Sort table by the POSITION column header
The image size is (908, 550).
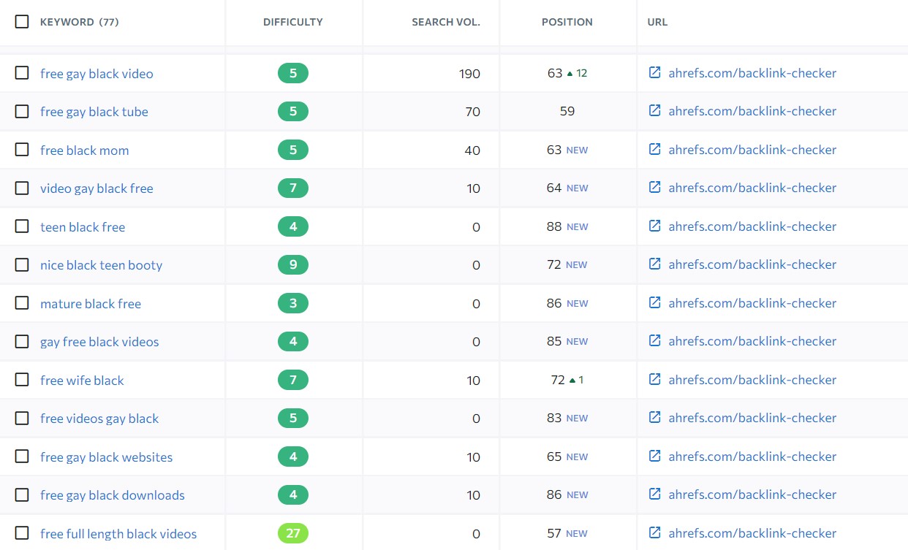pyautogui.click(x=567, y=22)
